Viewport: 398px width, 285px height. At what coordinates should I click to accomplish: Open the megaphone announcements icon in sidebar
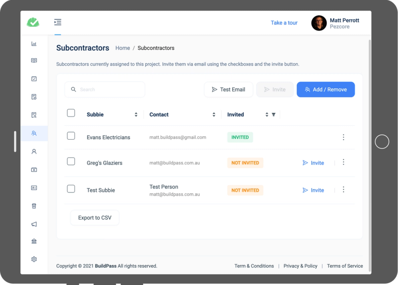click(34, 224)
